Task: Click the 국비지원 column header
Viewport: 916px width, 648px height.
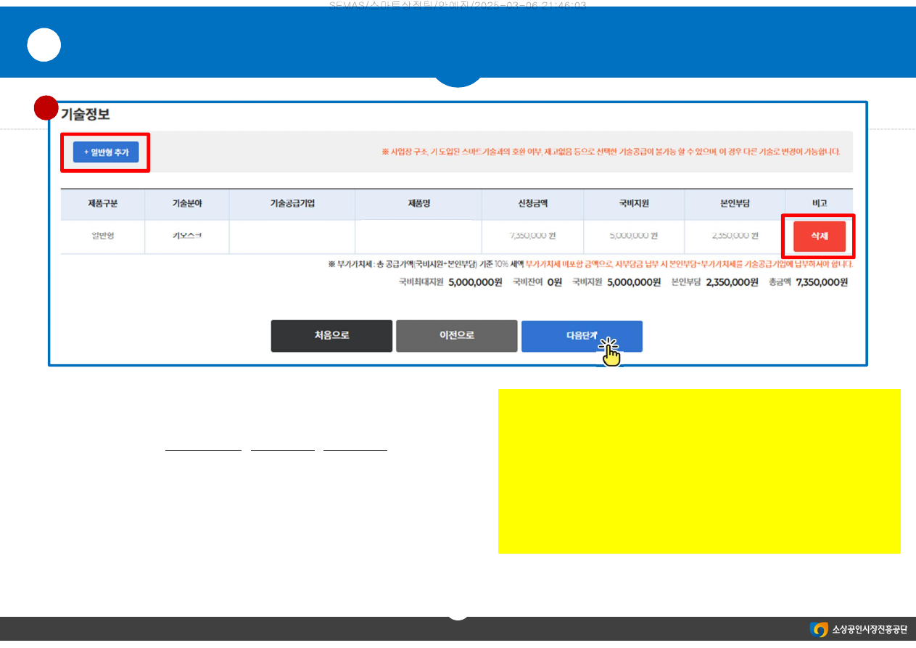Action: [633, 204]
